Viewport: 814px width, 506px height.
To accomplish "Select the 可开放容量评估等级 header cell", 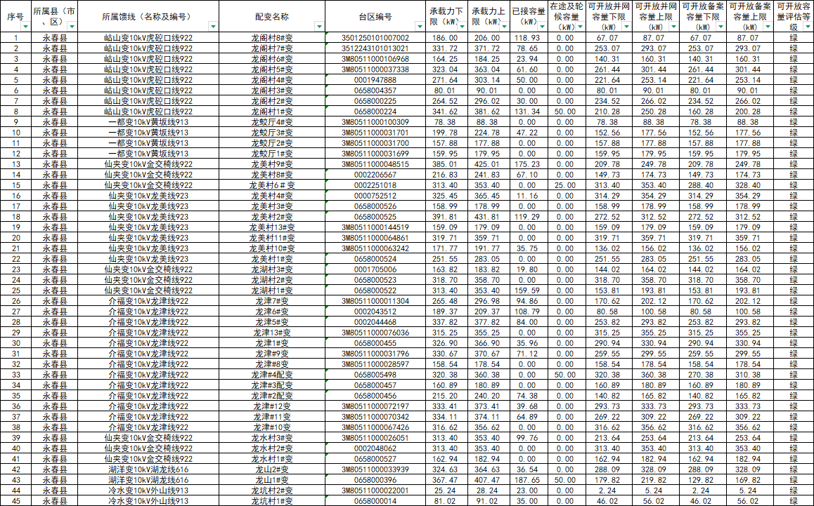I will (793, 17).
